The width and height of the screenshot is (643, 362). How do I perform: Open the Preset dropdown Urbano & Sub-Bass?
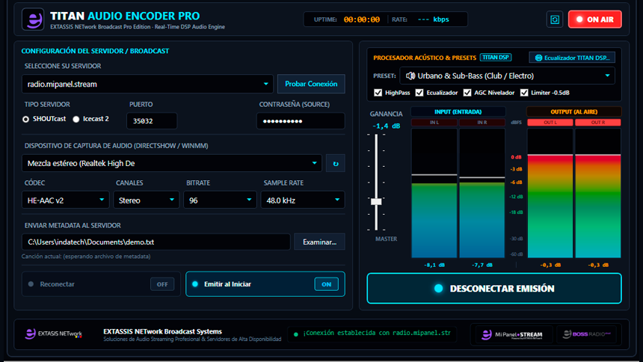507,76
